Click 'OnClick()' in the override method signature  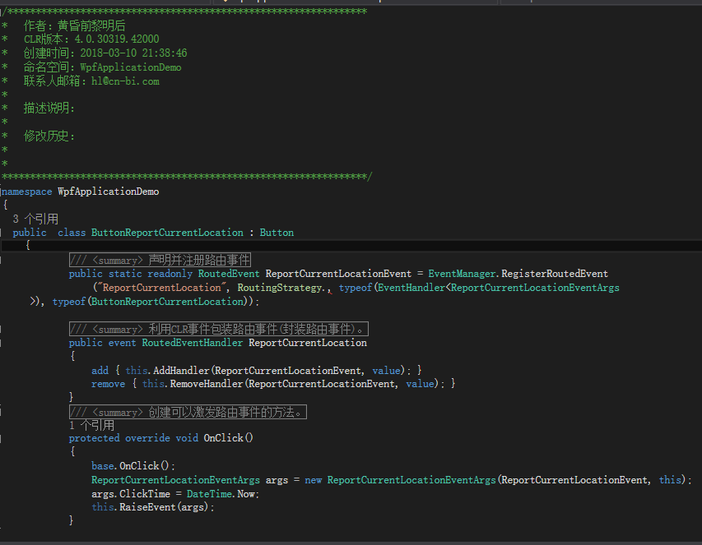[x=228, y=437]
